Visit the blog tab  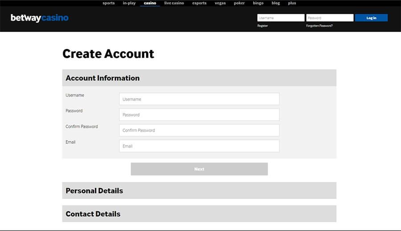click(276, 3)
